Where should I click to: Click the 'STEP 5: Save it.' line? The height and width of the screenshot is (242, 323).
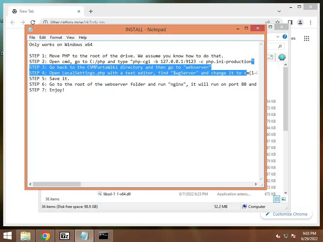click(49, 78)
